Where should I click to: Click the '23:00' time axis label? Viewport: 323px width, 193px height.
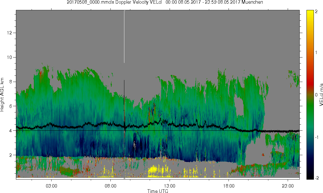[288, 186]
